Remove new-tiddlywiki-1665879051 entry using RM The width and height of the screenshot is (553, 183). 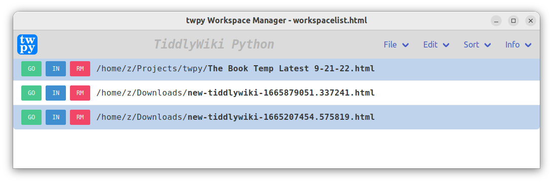point(80,93)
